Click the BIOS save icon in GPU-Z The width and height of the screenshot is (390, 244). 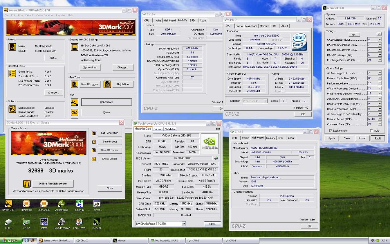tap(216, 158)
